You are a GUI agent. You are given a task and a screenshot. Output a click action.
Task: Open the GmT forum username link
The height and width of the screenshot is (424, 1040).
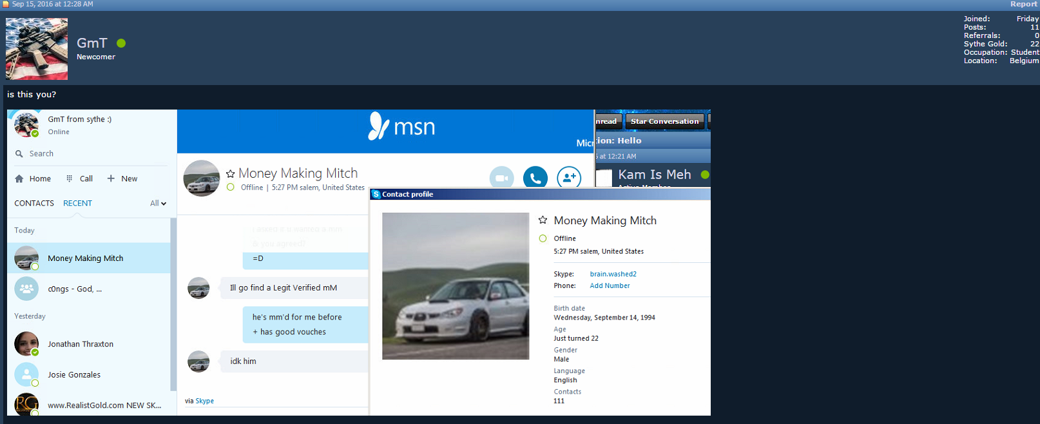pyautogui.click(x=92, y=43)
